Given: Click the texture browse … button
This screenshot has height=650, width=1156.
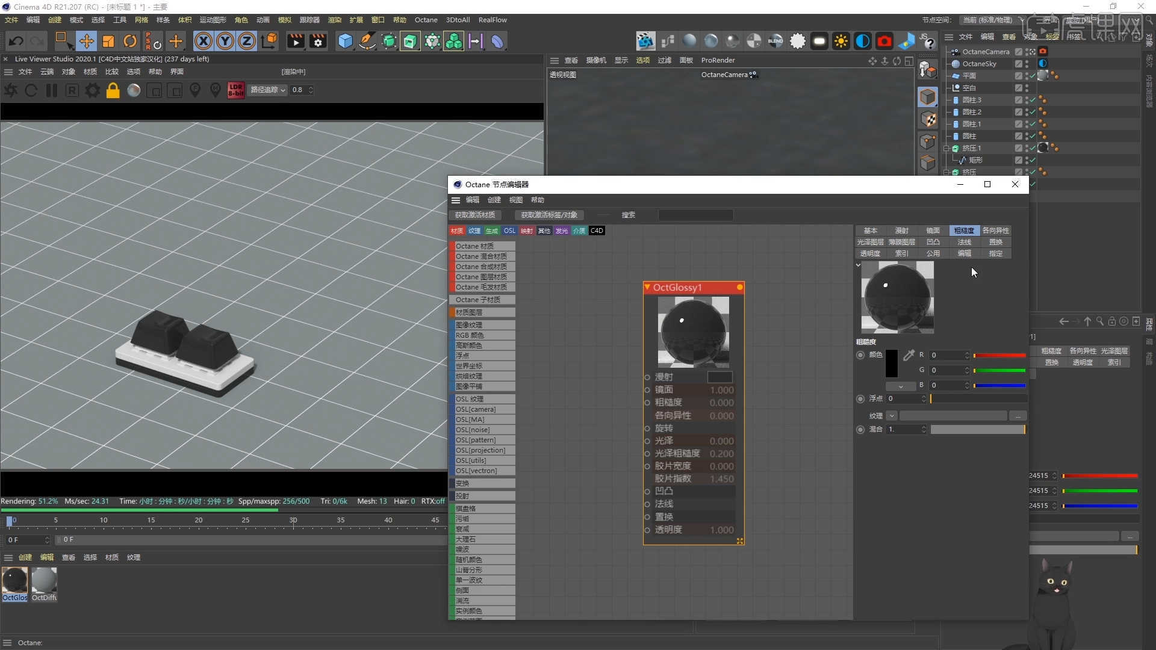Looking at the screenshot, I should click(1018, 416).
